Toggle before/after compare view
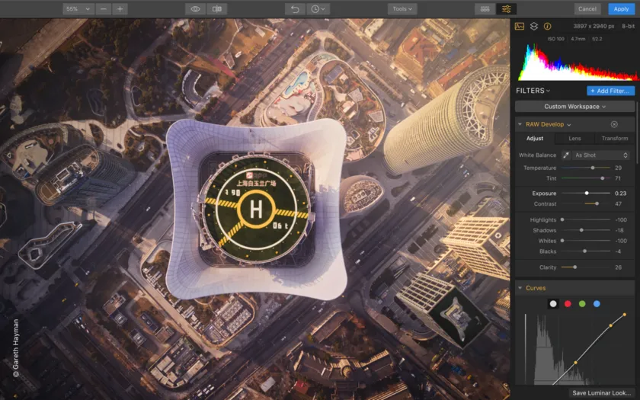640x400 pixels. coord(216,9)
